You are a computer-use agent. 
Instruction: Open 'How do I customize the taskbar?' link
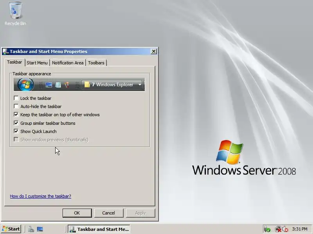click(41, 196)
